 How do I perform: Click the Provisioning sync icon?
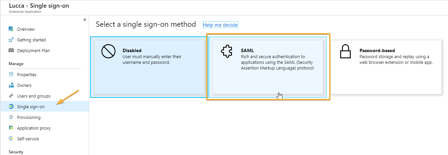11,117
